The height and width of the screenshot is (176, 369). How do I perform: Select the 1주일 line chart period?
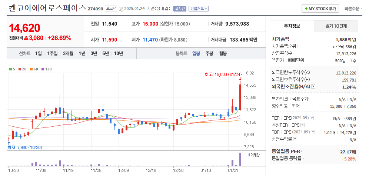52,53
